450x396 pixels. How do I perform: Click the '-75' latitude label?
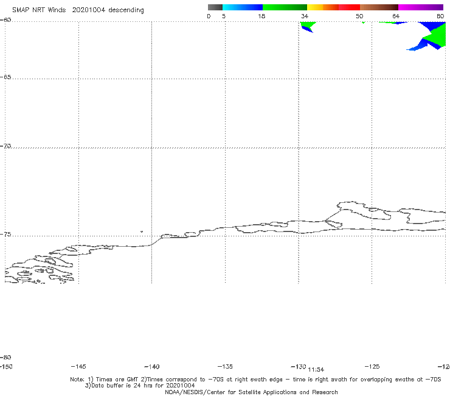coord(5,235)
